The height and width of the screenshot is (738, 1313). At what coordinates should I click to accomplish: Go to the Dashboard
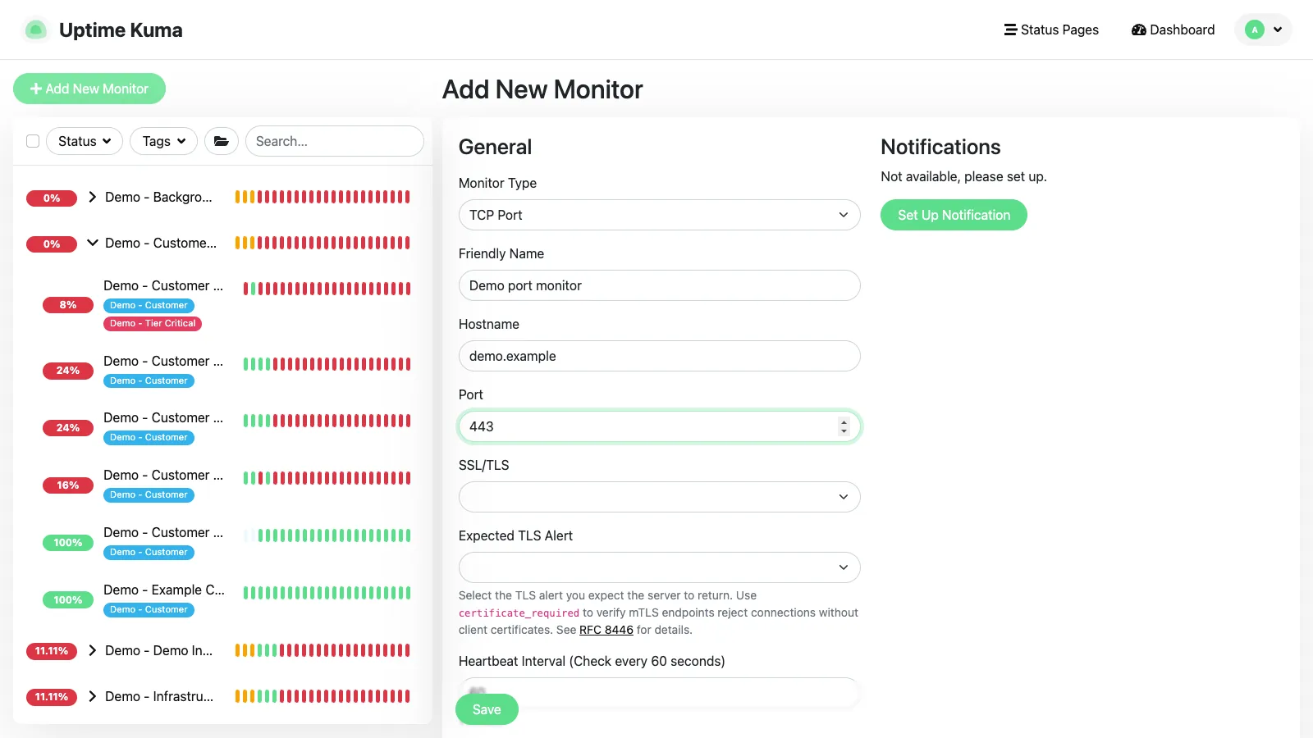pyautogui.click(x=1173, y=30)
